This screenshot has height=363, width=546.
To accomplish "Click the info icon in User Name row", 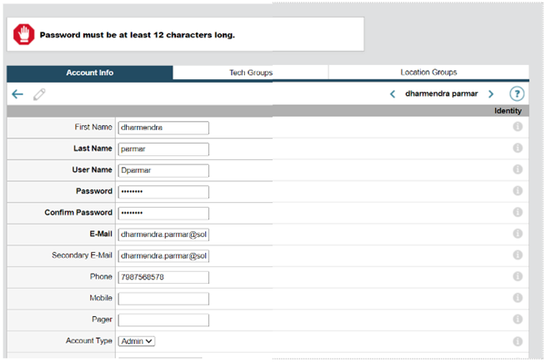I will coord(518,169).
